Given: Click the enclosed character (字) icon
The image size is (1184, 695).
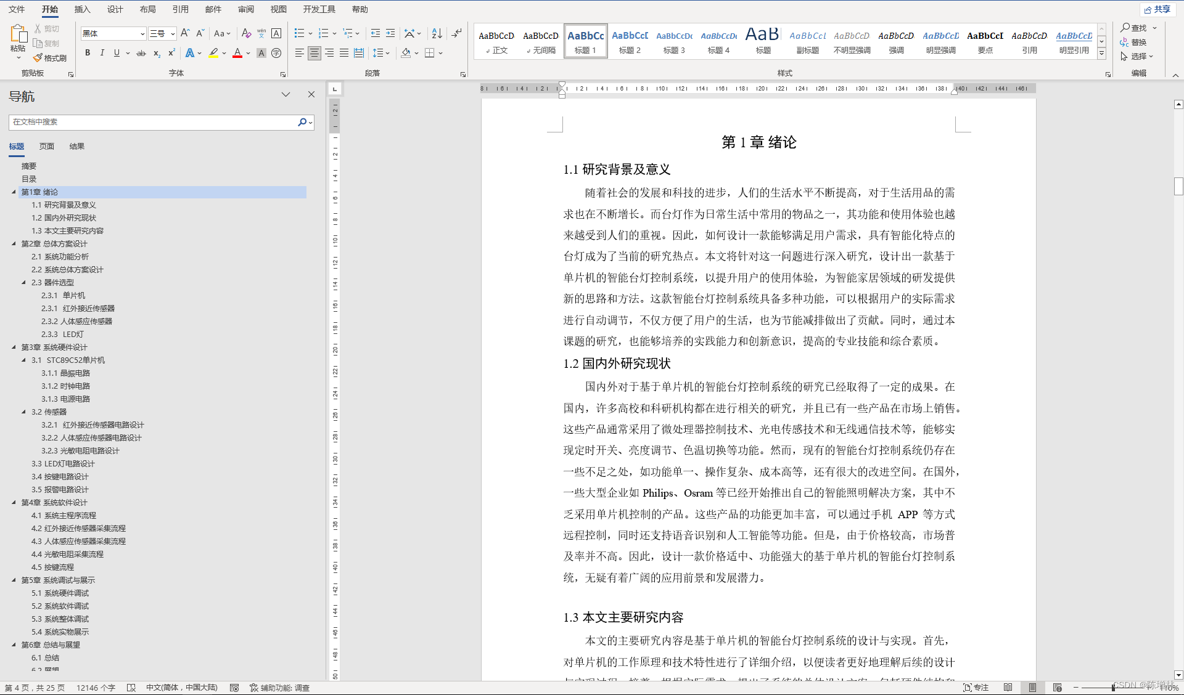Looking at the screenshot, I should (x=276, y=54).
